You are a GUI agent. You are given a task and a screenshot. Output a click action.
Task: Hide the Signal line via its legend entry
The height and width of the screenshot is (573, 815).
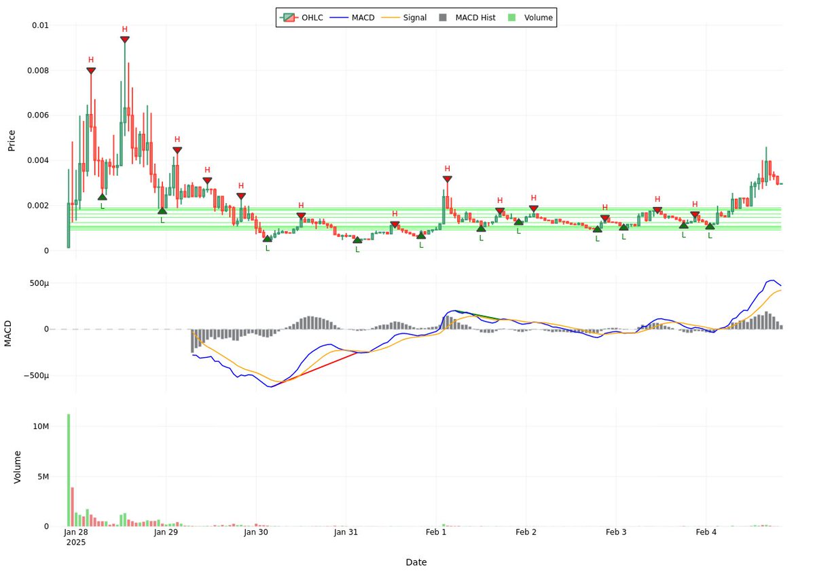tap(405, 18)
